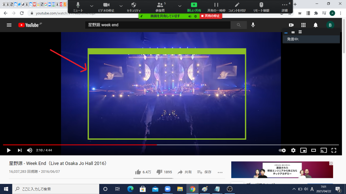Share the video via 共有 button
This screenshot has width=346, height=194.
coord(185,172)
